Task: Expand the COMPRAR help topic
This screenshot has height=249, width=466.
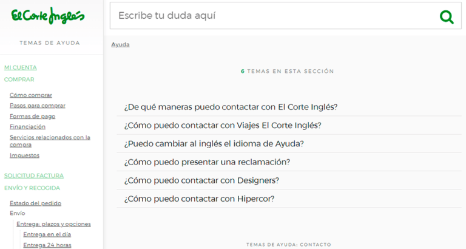Action: click(x=19, y=80)
